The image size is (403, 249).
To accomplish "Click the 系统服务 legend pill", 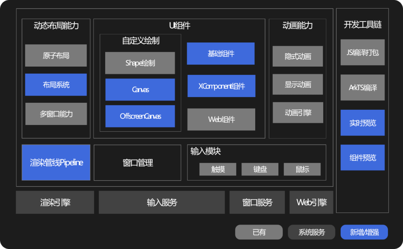I will point(312,232).
